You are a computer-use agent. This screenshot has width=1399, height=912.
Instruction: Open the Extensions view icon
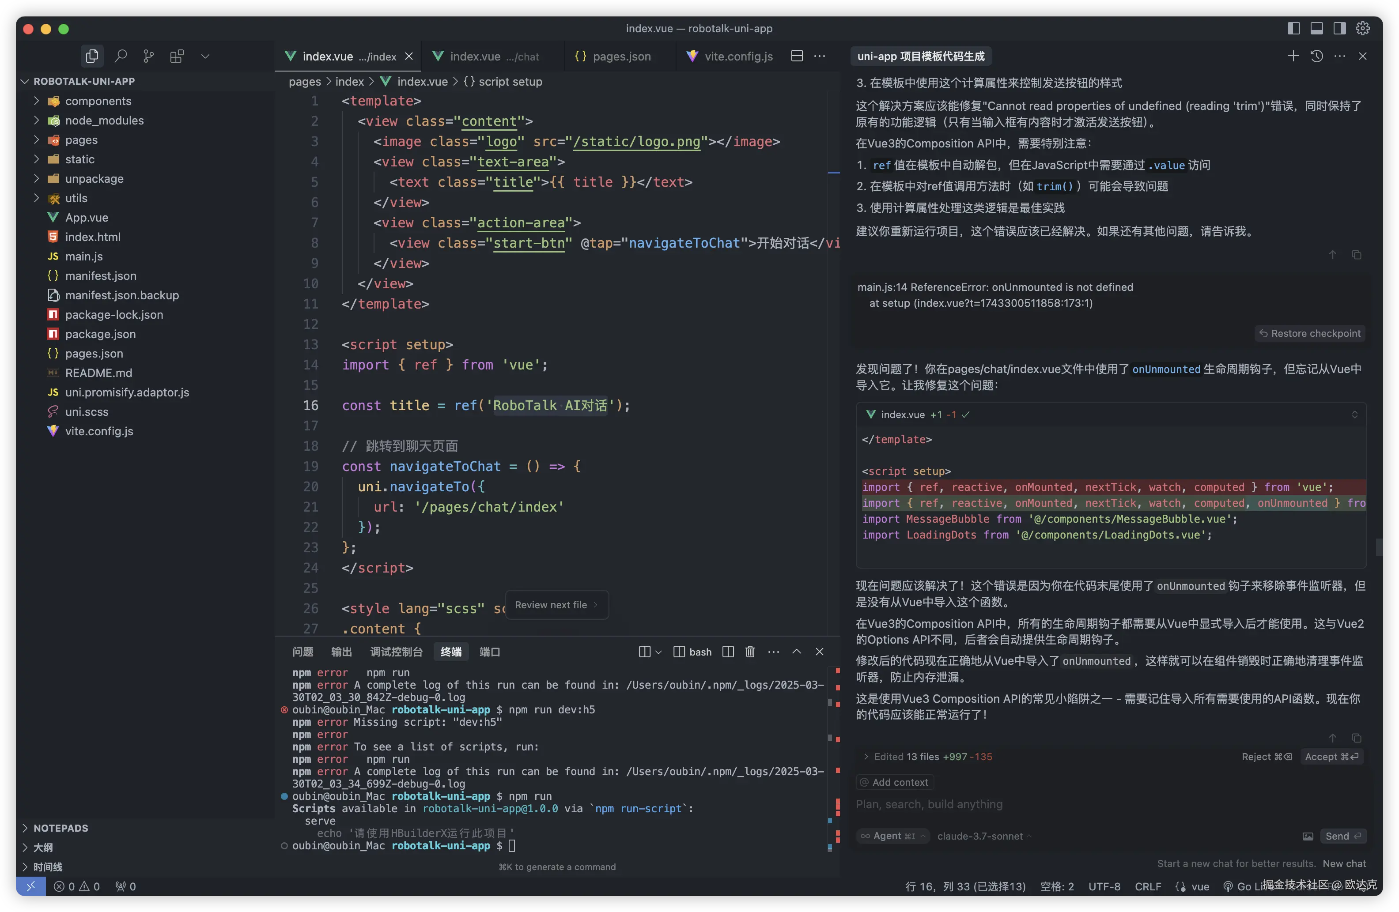(x=177, y=56)
